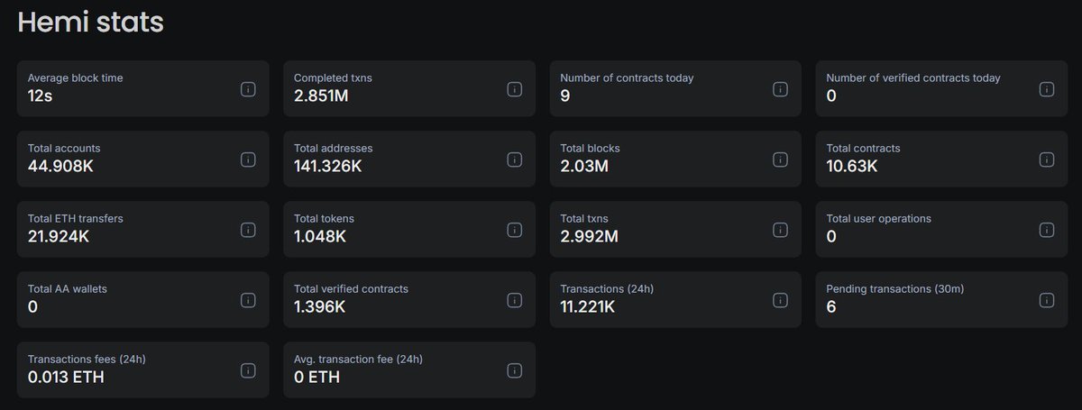Click the 2.992M total txns value
Viewport: 1082px width, 410px height.
tap(589, 236)
